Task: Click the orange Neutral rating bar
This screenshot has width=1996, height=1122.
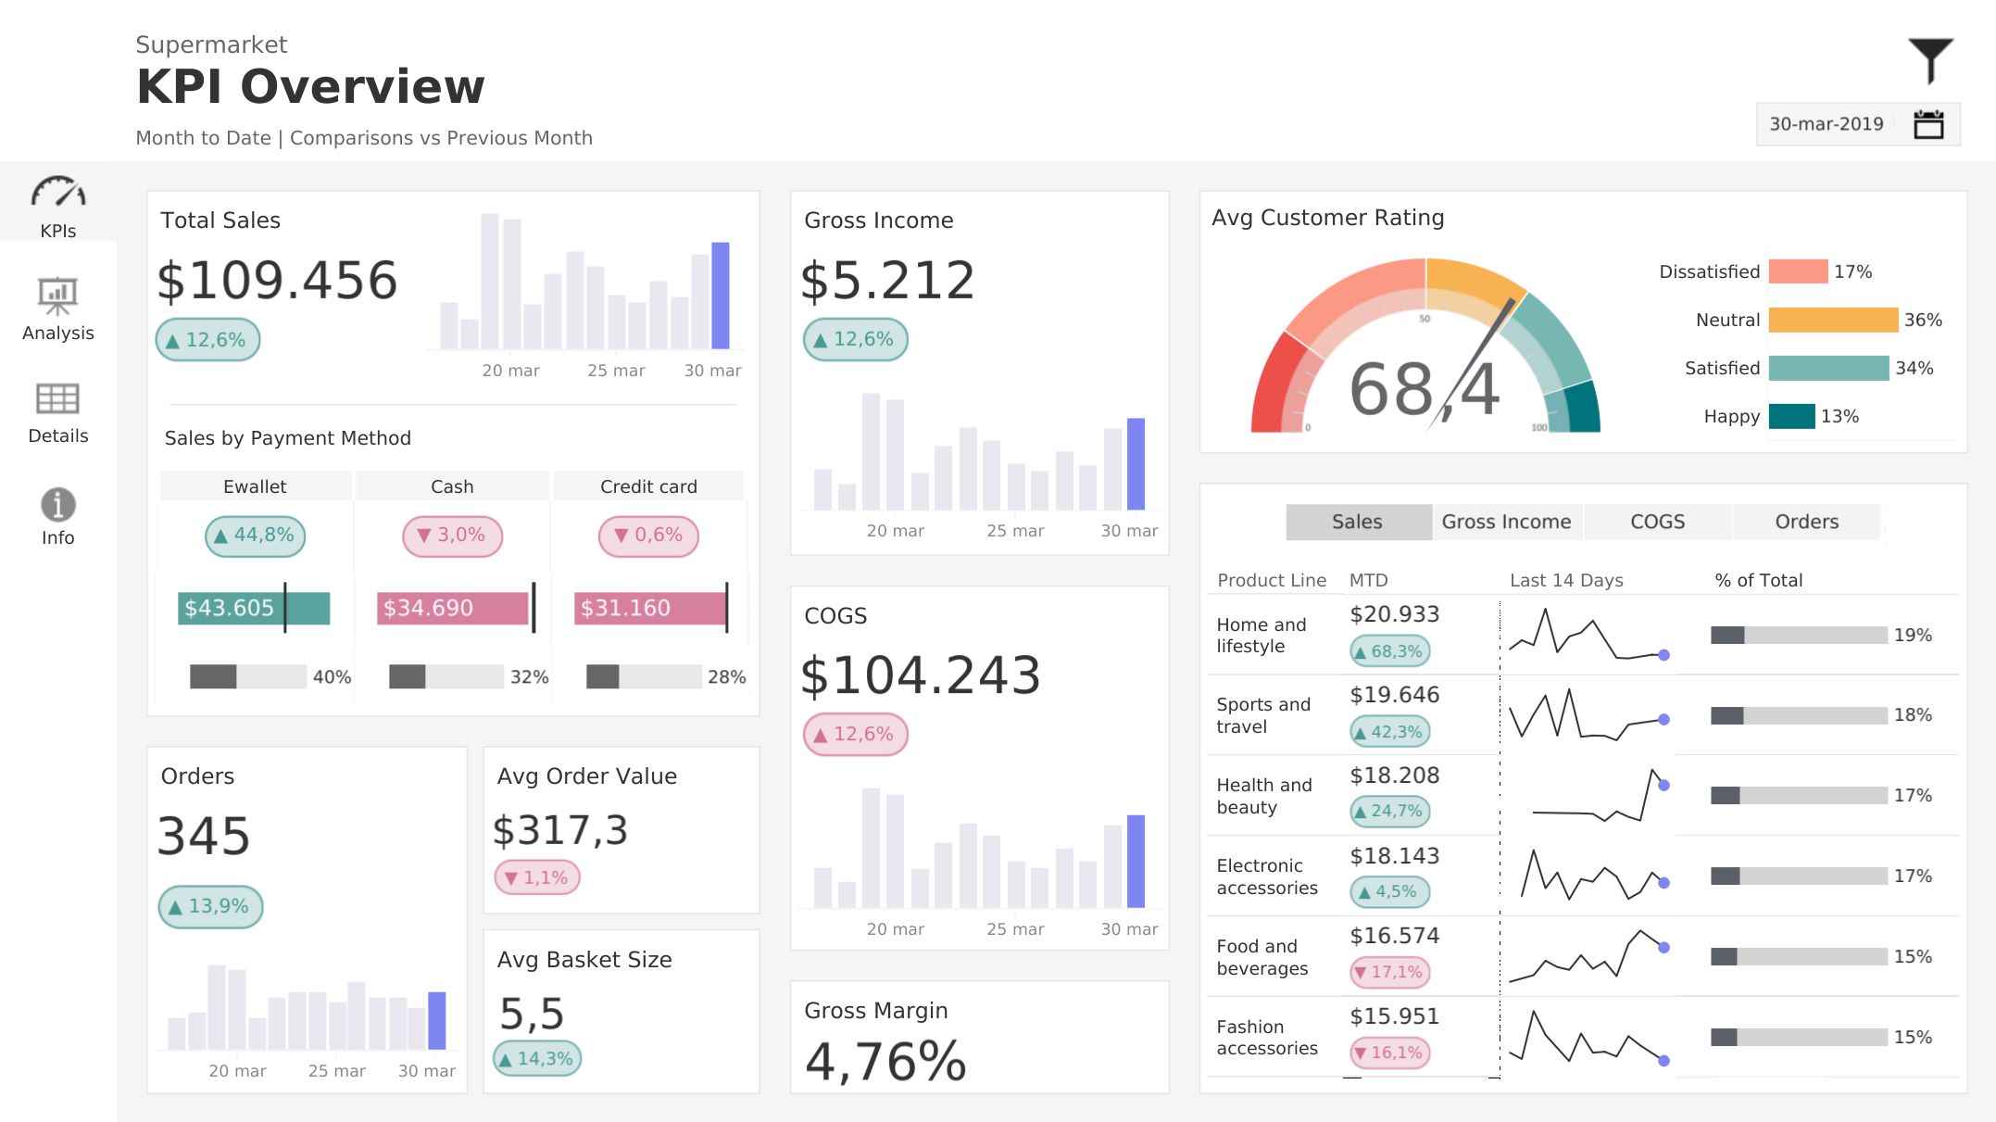Action: pos(1832,320)
